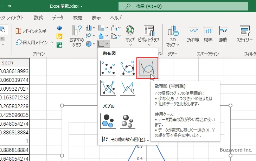The image size is (256, 161).
Task: Select cell with 0.425096035
Action: tap(14, 115)
